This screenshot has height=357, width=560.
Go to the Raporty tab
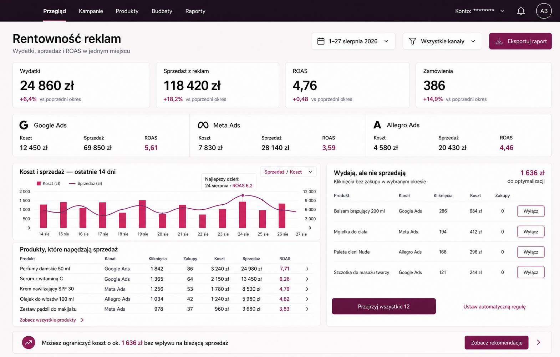[x=195, y=11]
